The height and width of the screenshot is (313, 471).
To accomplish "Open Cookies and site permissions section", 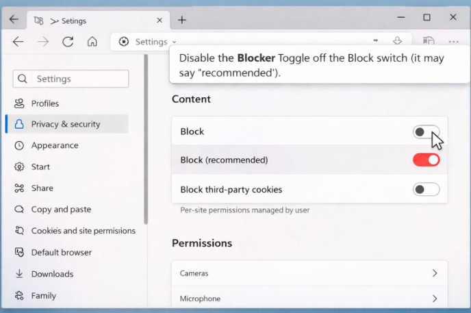I will 83,231.
